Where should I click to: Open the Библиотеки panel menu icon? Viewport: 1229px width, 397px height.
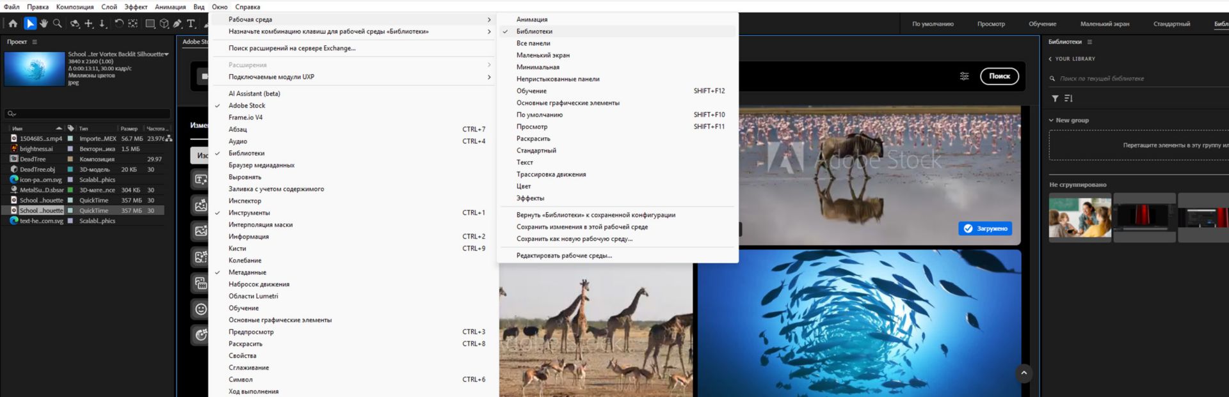1089,42
